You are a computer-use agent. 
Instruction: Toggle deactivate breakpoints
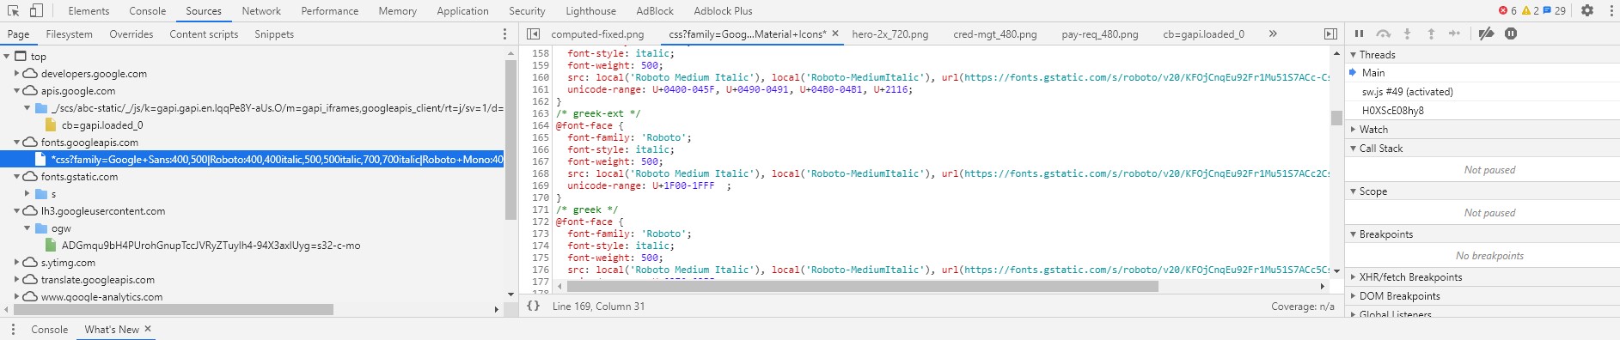click(1486, 33)
